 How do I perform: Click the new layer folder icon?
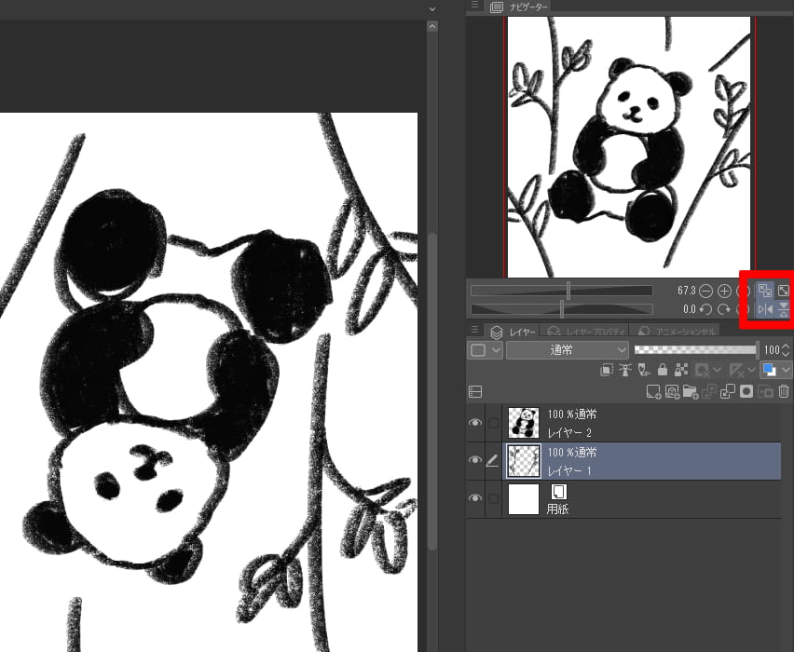tap(691, 392)
